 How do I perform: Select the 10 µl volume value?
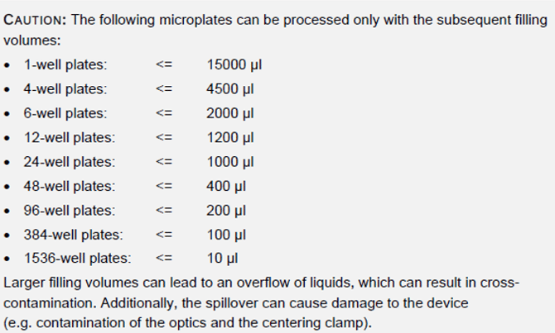tap(222, 259)
